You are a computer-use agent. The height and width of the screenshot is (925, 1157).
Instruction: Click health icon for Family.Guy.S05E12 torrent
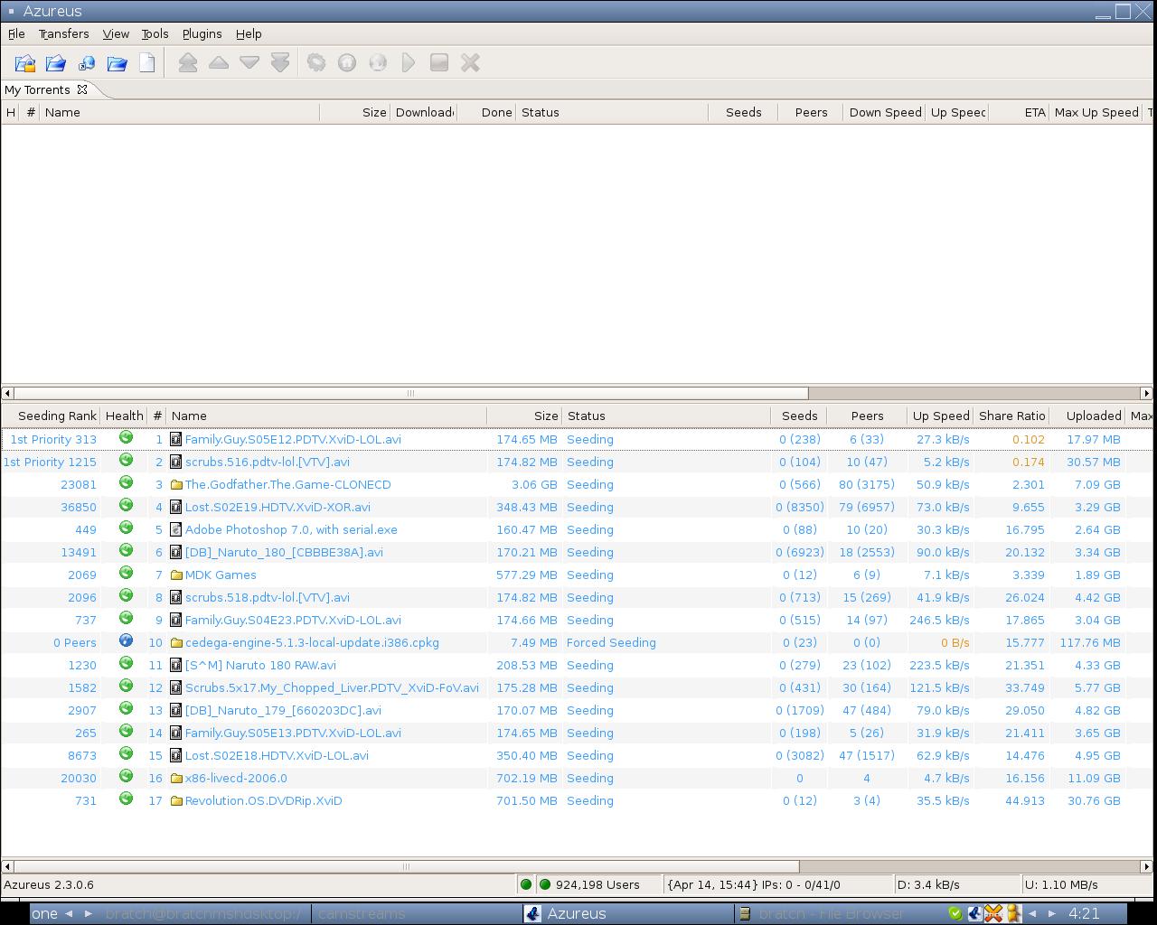126,438
